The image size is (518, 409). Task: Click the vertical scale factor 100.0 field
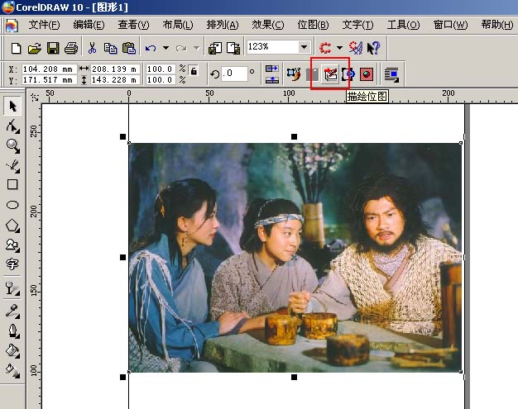pyautogui.click(x=161, y=80)
